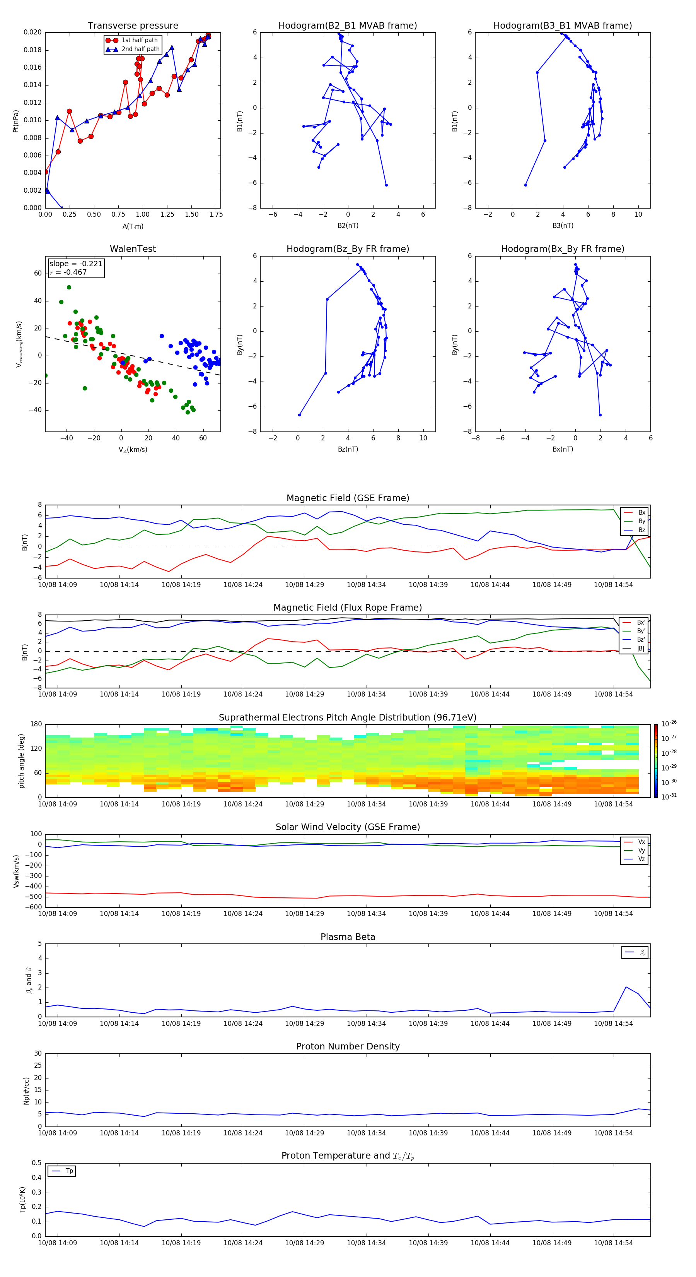Click the "Hodogram(Bz_By FR frame)" title
Viewport: 696px width, 1277px height.
(x=348, y=249)
